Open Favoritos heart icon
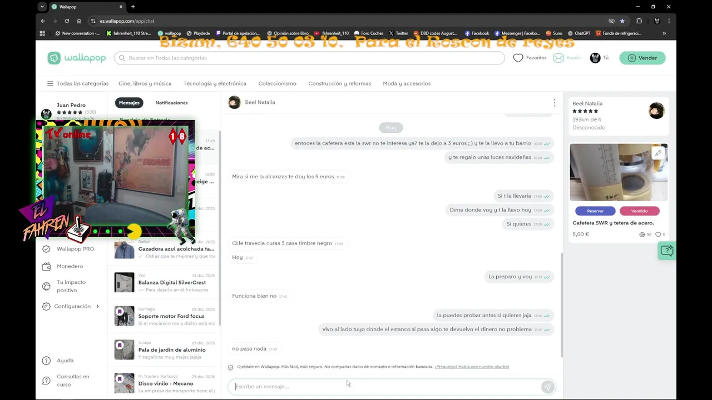 coord(518,58)
